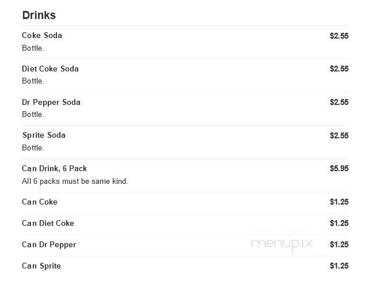Click the Diet Coke Soda $2.55 price
The height and width of the screenshot is (291, 385).
click(339, 69)
